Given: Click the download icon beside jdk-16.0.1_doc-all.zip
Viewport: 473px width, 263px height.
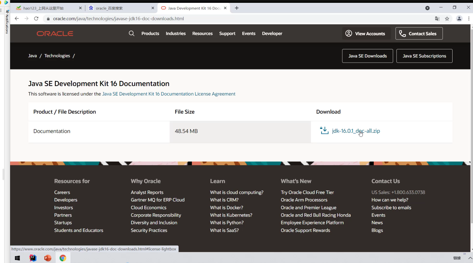Looking at the screenshot, I should (324, 131).
